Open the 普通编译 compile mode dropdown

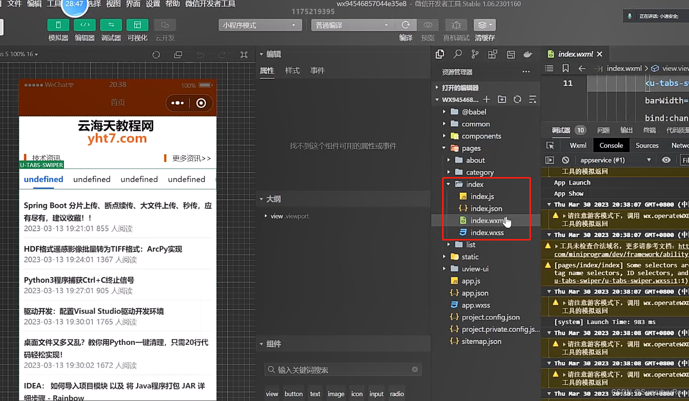tap(352, 25)
